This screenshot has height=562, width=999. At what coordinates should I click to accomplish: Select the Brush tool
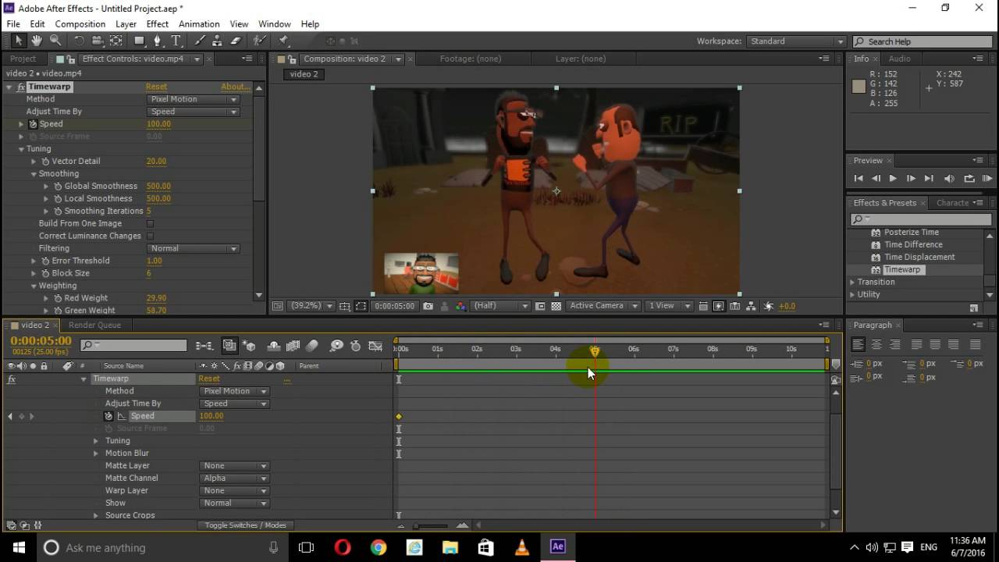point(200,41)
